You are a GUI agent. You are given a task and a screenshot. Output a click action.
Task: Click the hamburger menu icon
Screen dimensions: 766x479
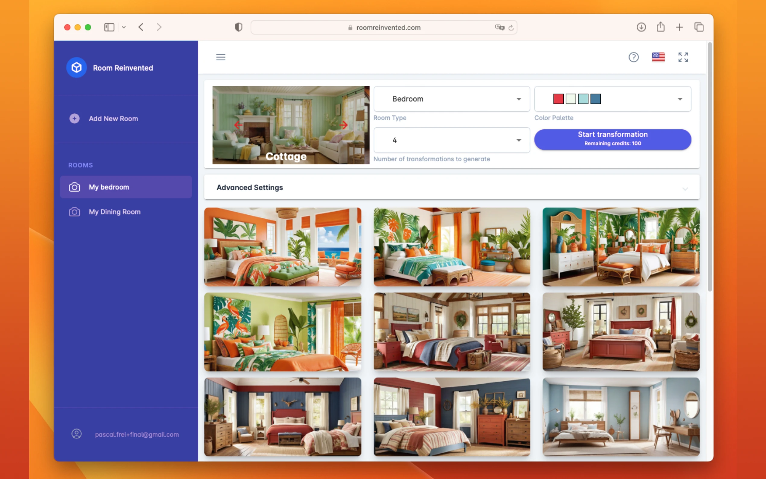point(221,57)
